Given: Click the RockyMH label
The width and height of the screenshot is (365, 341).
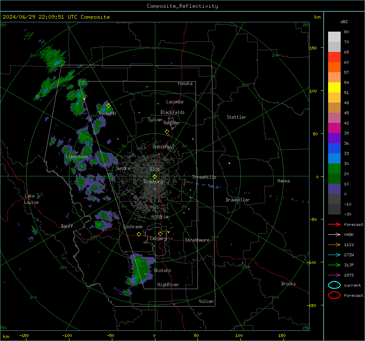Looking at the screenshot, I should point(107,114).
